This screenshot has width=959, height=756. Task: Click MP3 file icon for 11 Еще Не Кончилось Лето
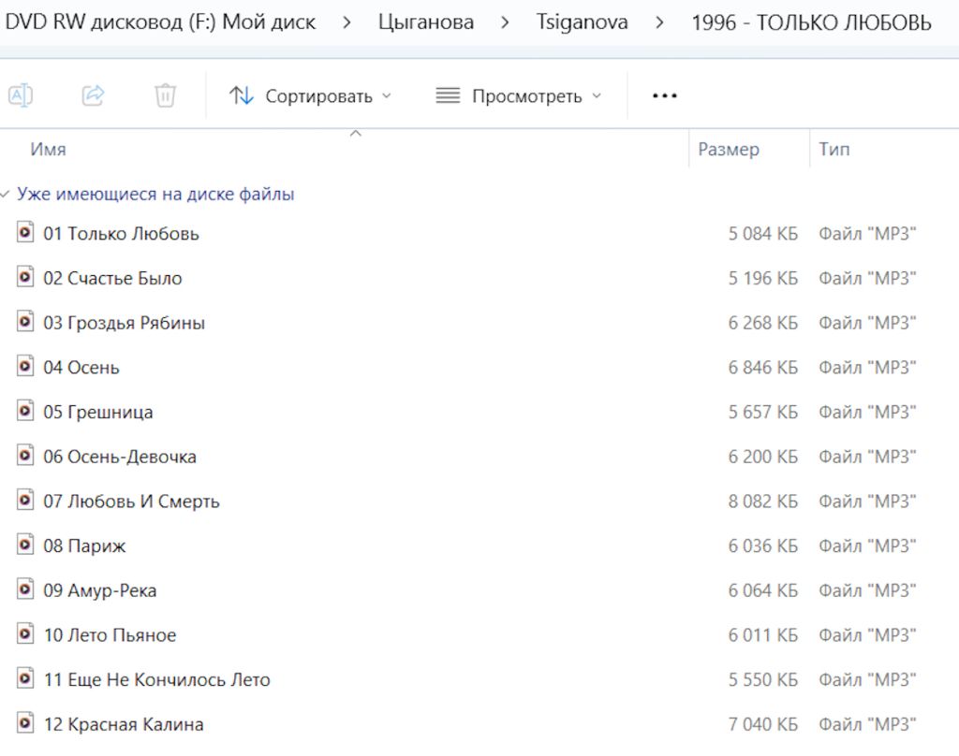[24, 679]
